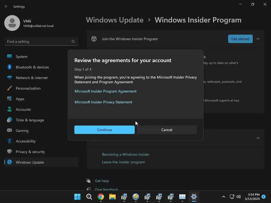
Task: Open the clock and date flyout
Action: click(252, 197)
